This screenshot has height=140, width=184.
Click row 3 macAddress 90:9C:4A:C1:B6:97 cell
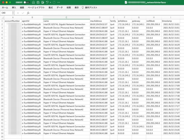[x=100, y=28]
